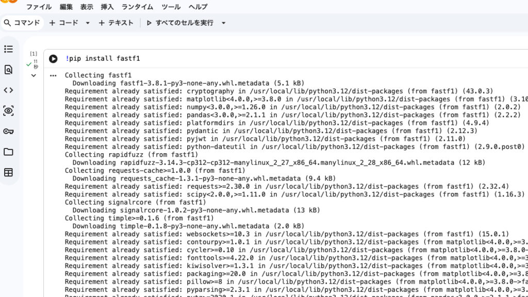The width and height of the screenshot is (528, 297).
Task: Open the コマンド search palette
Action: pyautogui.click(x=21, y=23)
